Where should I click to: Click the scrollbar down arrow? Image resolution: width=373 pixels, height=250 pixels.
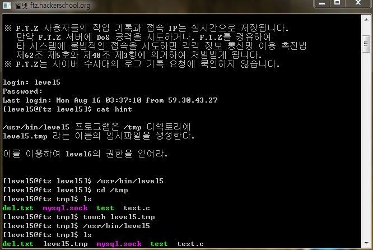pos(366,243)
